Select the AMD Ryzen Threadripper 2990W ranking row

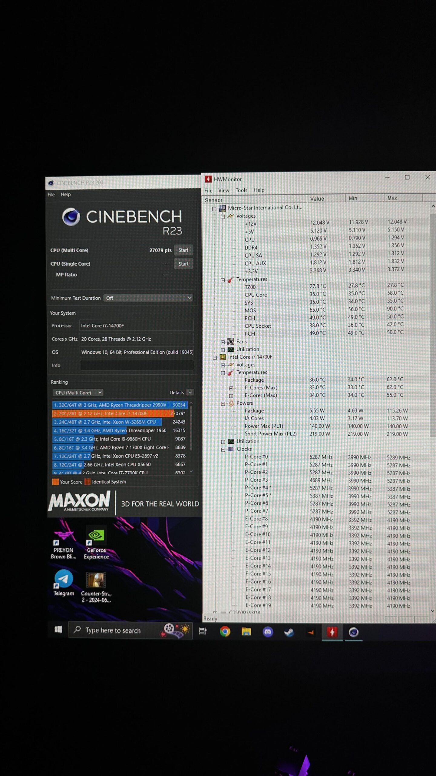(120, 405)
